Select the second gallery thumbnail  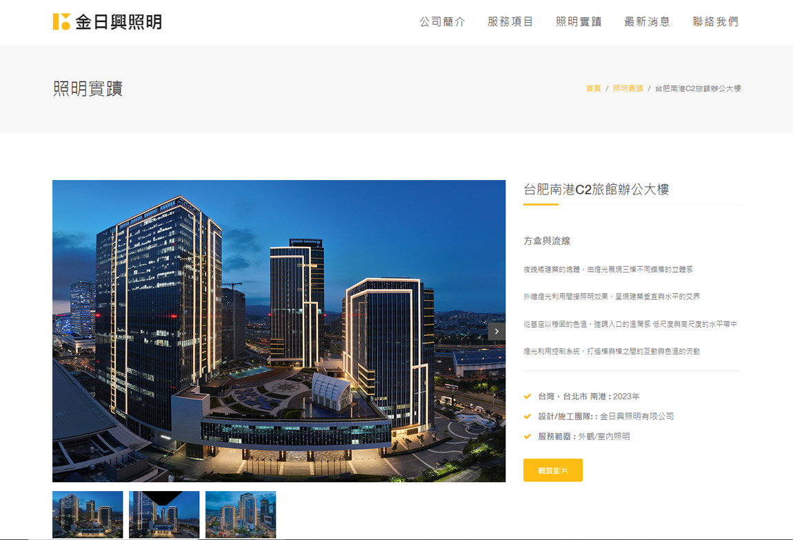tap(164, 514)
